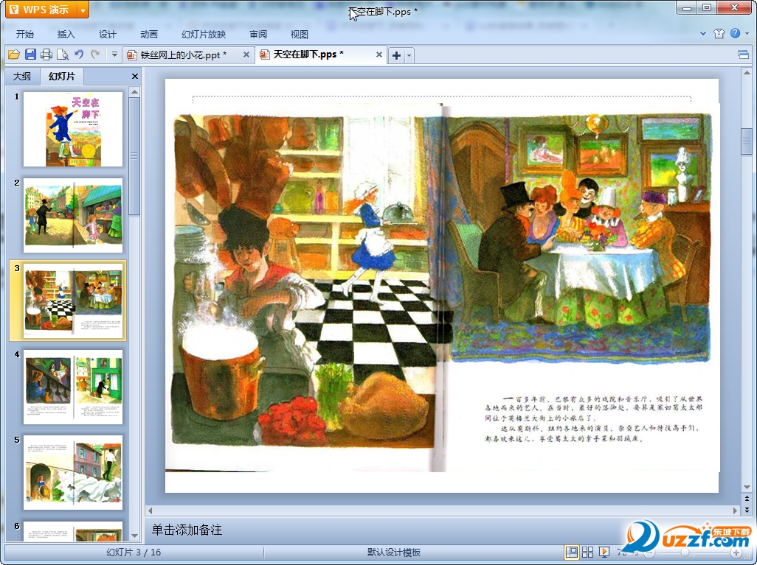Open the 设计 ribbon tab

tap(107, 34)
